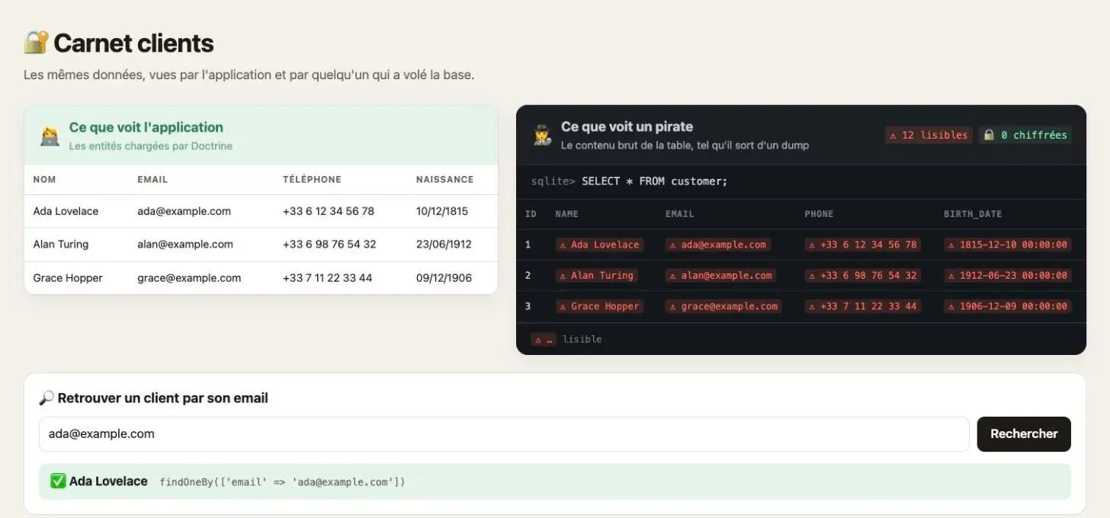Click the 12 lisibles badge
Screen dimensions: 1110x518
[929, 135]
